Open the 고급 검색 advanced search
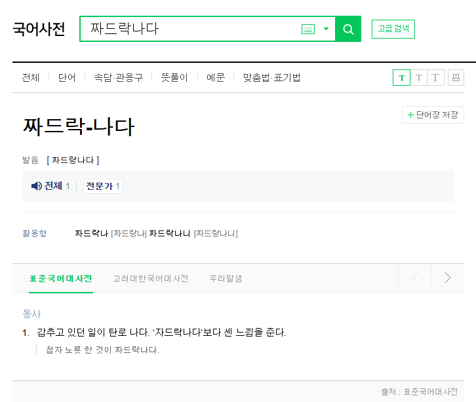The height and width of the screenshot is (402, 476). coord(393,29)
